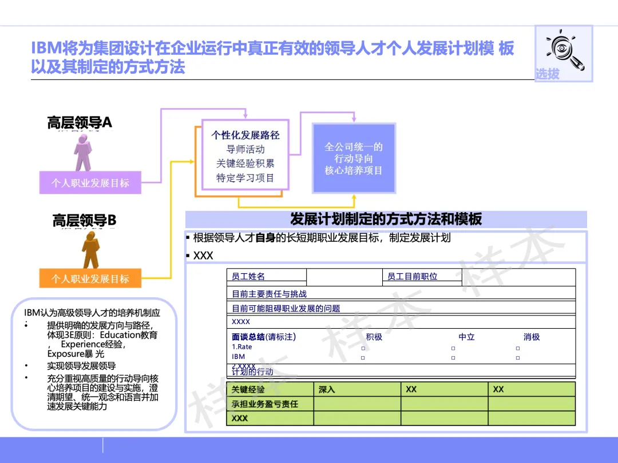618x463 pixels.
Task: Click the blank field beside 员工目前职位
Action: pos(518,277)
